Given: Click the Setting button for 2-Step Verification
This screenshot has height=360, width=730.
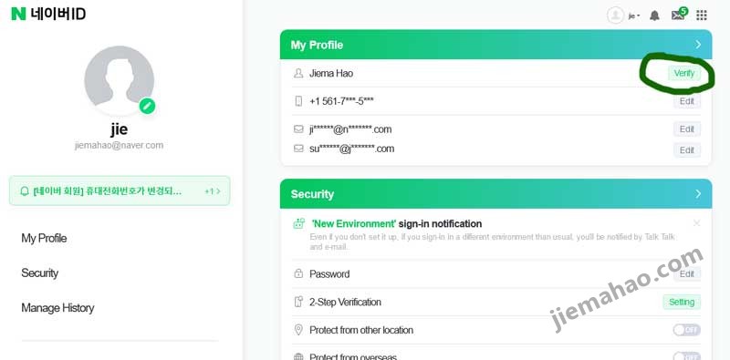Looking at the screenshot, I should pos(682,302).
